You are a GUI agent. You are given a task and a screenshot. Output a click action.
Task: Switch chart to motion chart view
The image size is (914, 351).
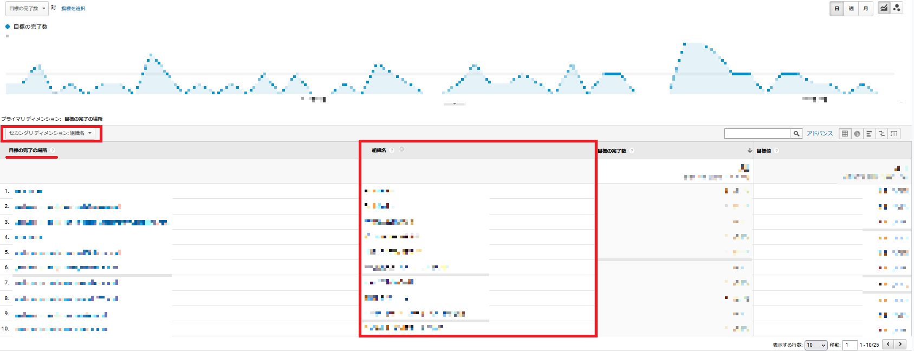[897, 8]
